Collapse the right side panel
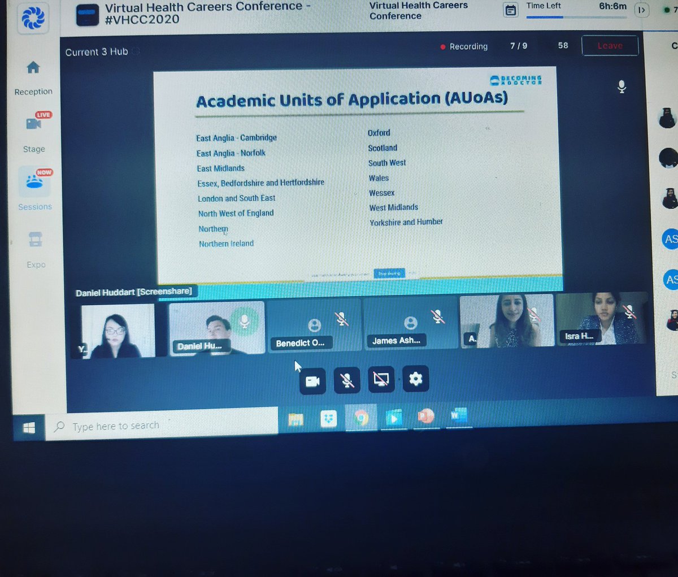The image size is (678, 577). (x=641, y=10)
